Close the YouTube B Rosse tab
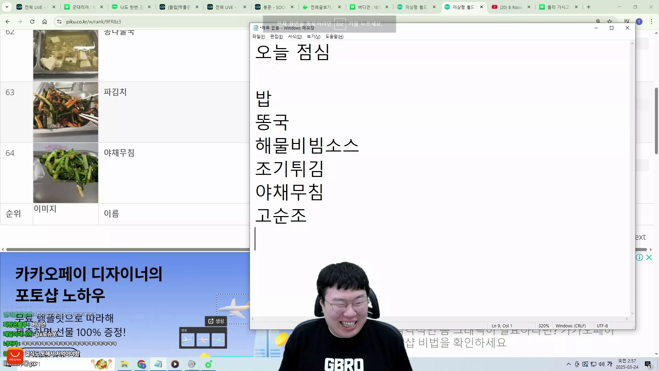The height and width of the screenshot is (371, 659). tap(529, 7)
